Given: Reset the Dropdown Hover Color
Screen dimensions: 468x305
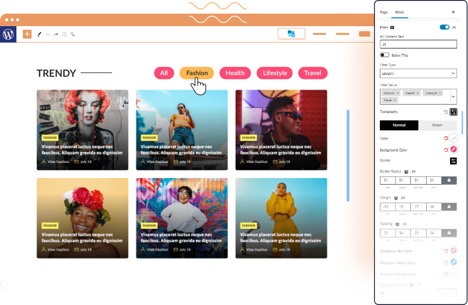Looking at the screenshot, I should [446, 263].
